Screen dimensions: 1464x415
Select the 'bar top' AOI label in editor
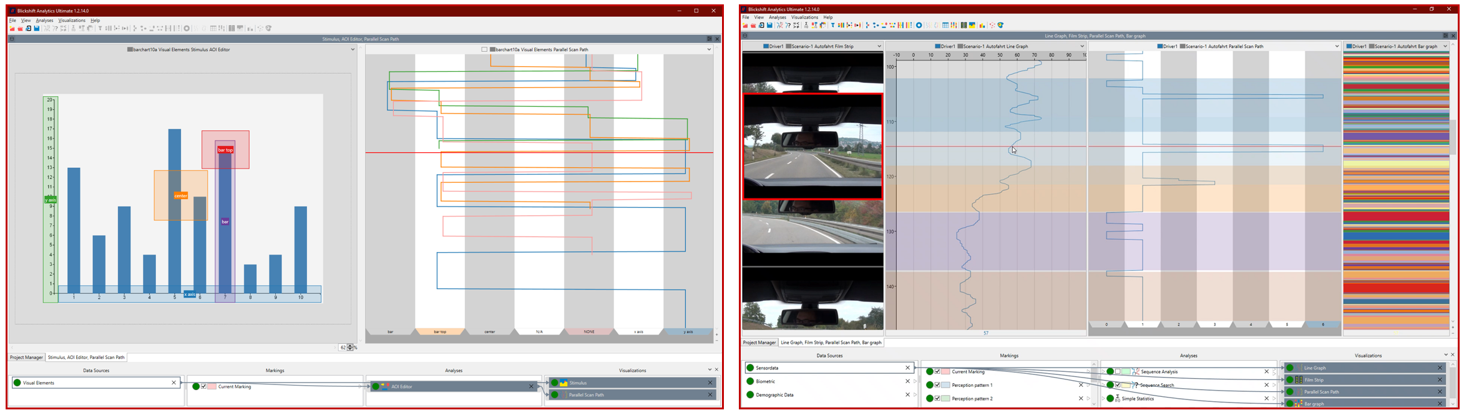tap(225, 150)
